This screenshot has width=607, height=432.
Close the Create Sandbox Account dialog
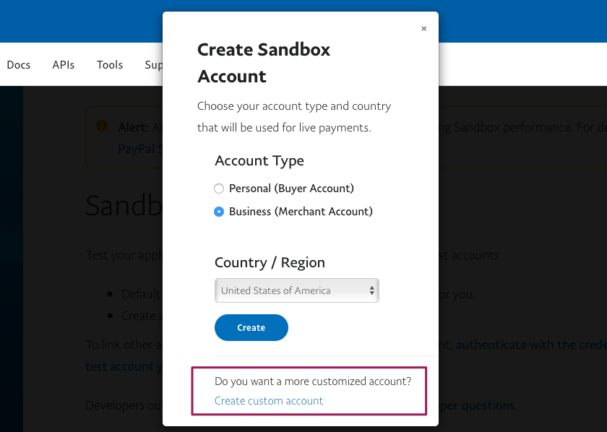point(424,29)
